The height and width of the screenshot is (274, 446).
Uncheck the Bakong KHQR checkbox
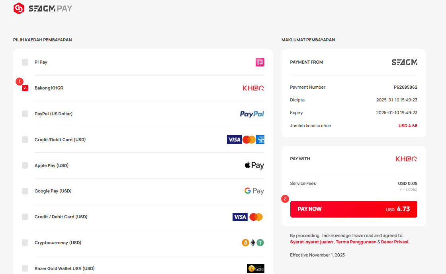click(25, 88)
